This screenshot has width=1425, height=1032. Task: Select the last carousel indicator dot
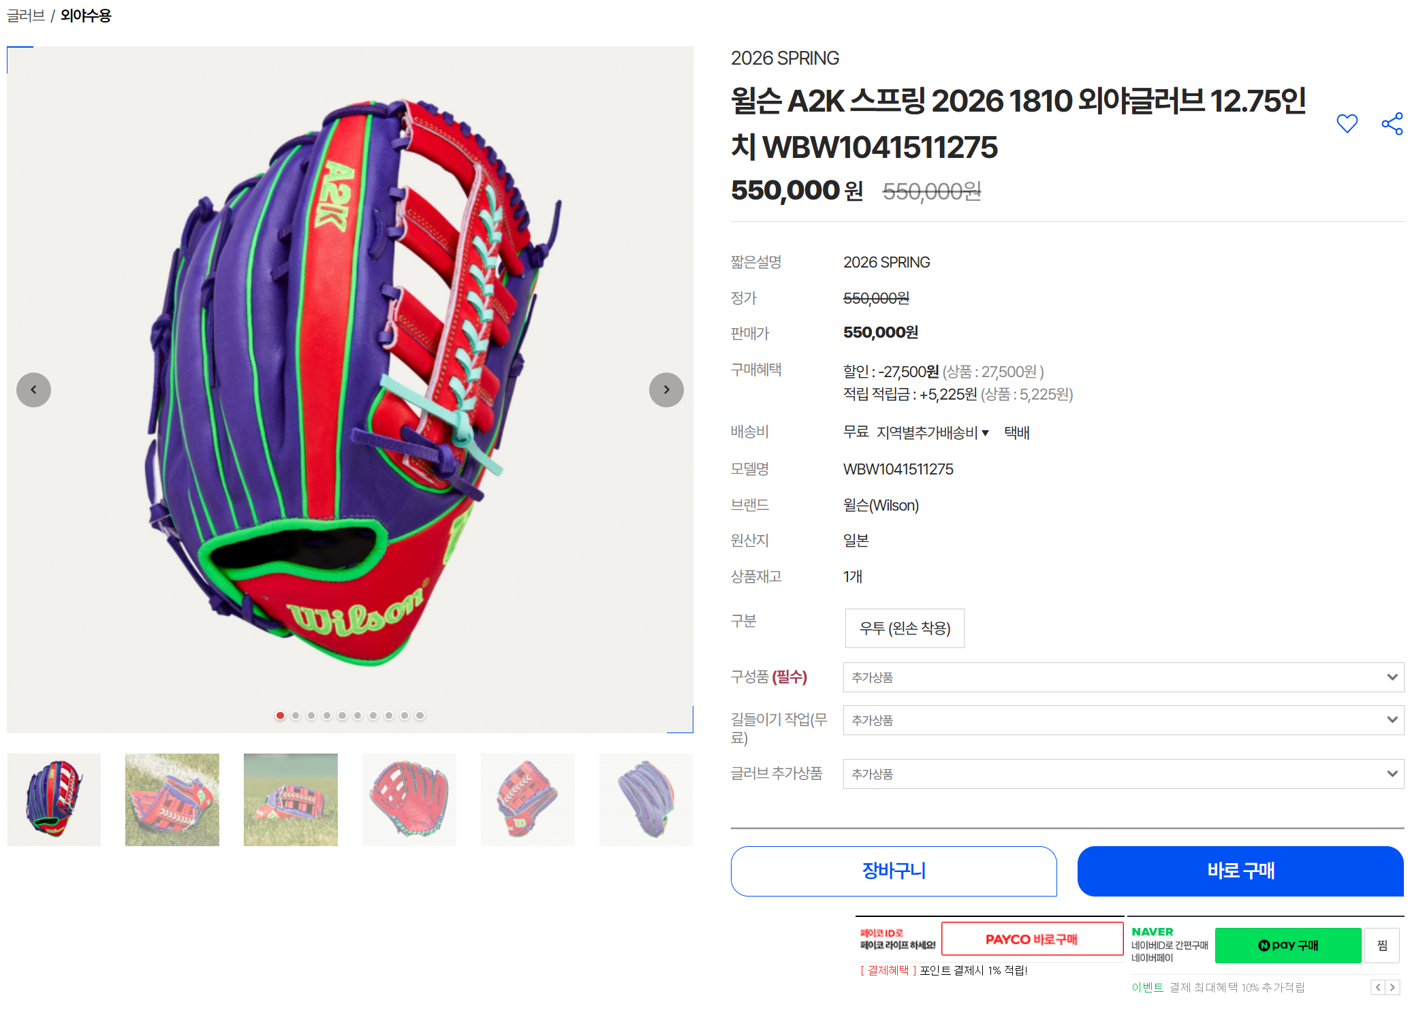click(420, 715)
